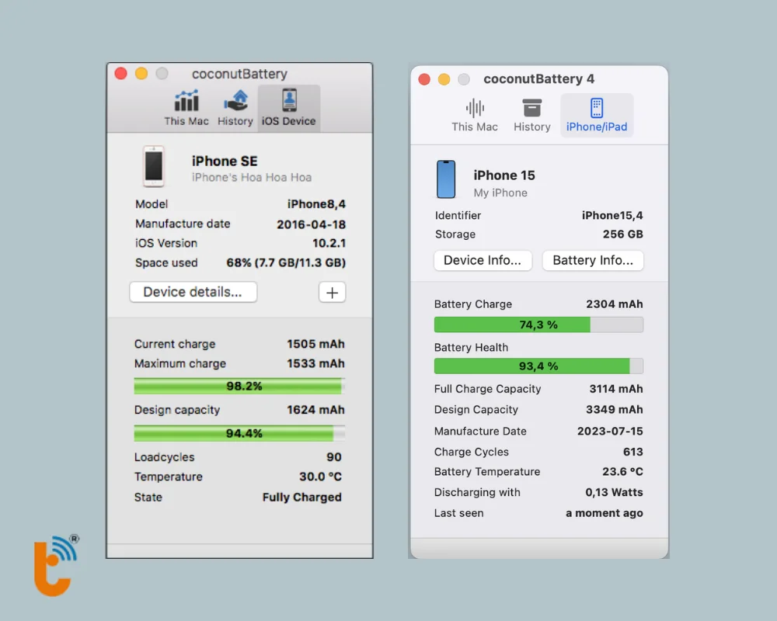Click the 74,3 % Battery Charge bar

click(x=538, y=324)
